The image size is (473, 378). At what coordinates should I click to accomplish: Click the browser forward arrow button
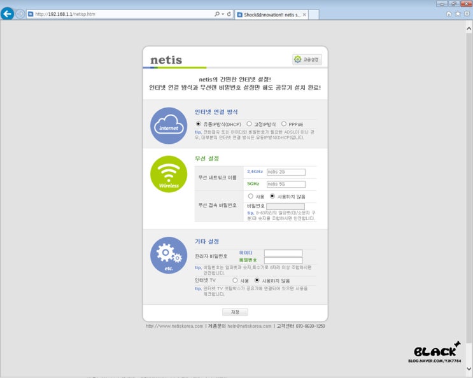point(20,14)
